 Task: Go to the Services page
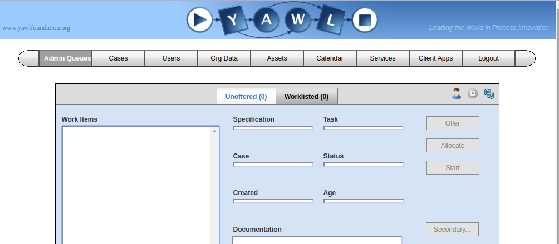point(383,58)
